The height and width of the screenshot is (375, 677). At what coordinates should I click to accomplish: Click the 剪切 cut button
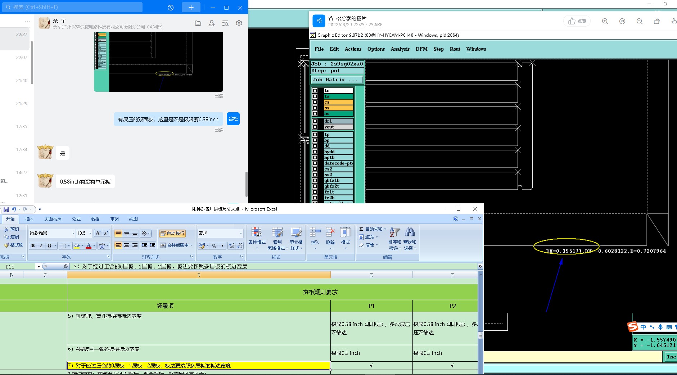(12, 229)
